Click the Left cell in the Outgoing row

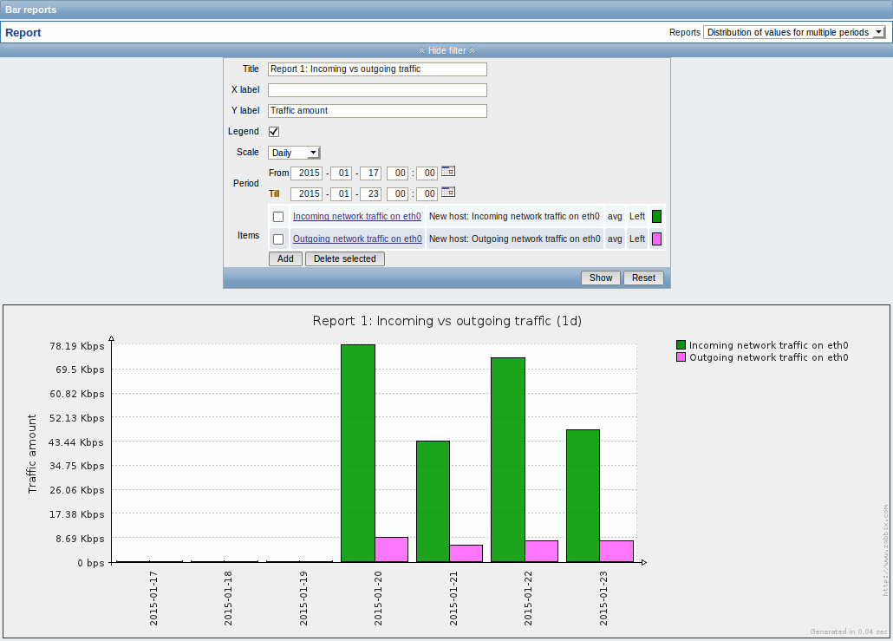(x=636, y=239)
